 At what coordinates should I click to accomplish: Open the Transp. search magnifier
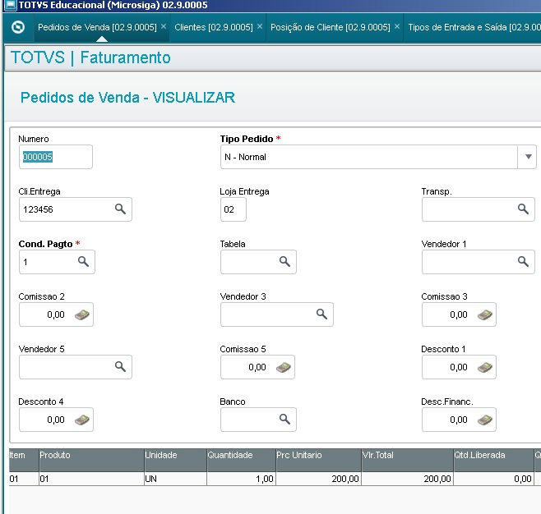pos(523,209)
